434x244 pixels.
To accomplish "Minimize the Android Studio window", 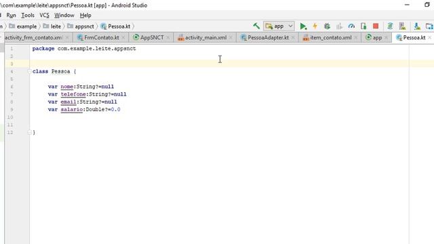I will point(407,5).
